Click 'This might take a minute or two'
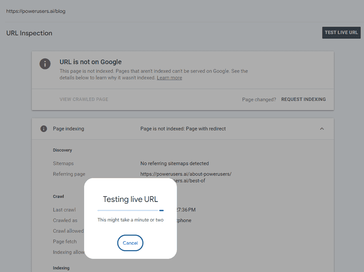The height and width of the screenshot is (272, 364). [131, 220]
